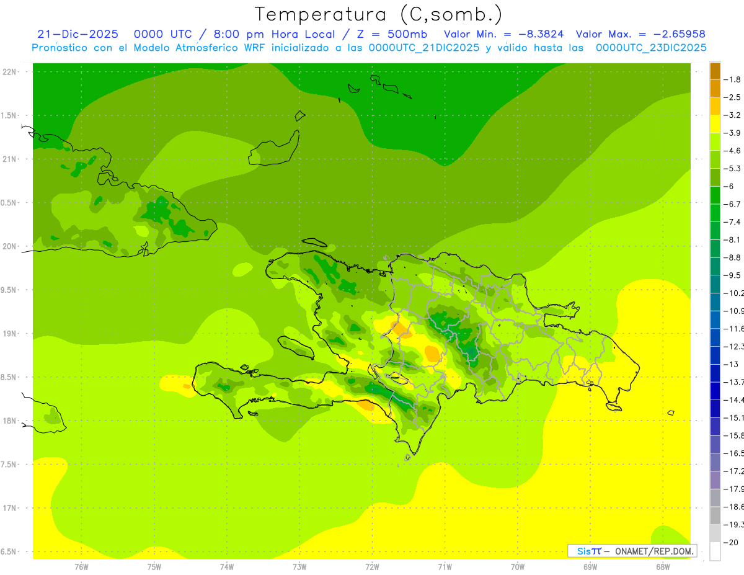Image resolution: width=744 pixels, height=575 pixels.
Task: Click the '70W' longitude label
Action: pyautogui.click(x=518, y=567)
